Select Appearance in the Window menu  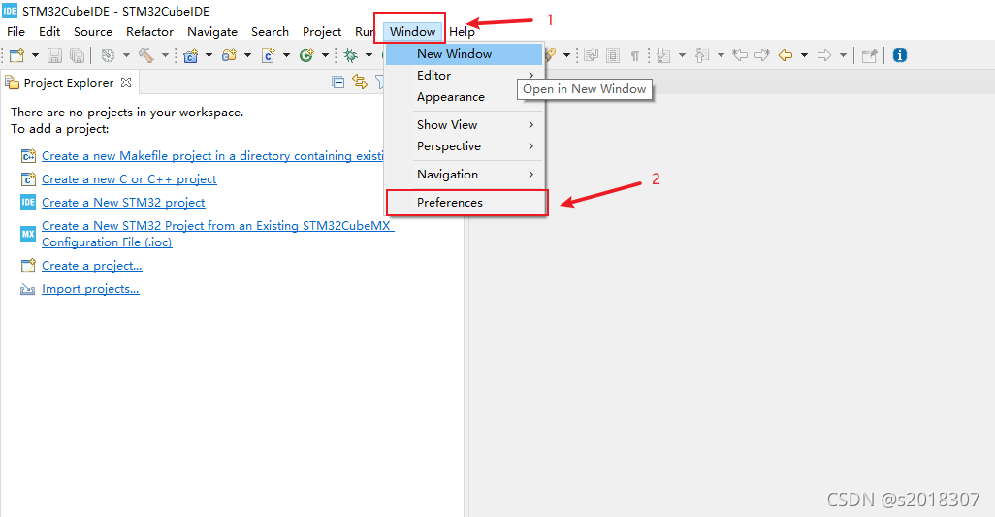[464, 97]
